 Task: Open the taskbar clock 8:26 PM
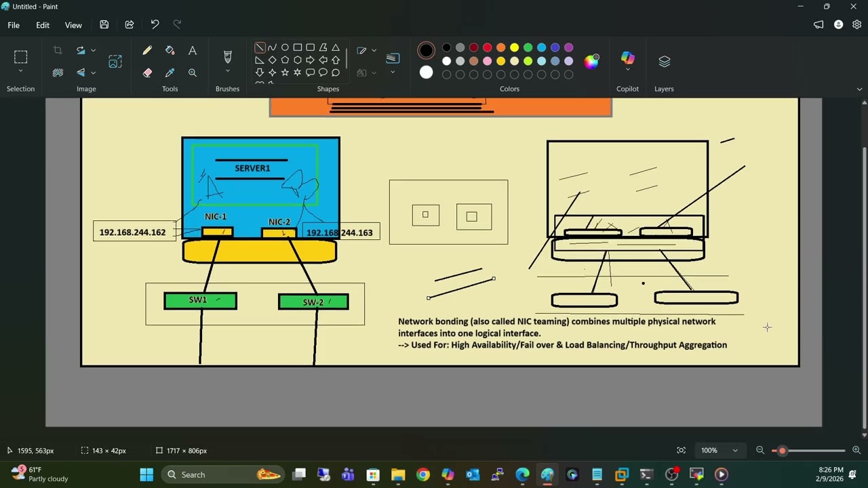pos(831,474)
